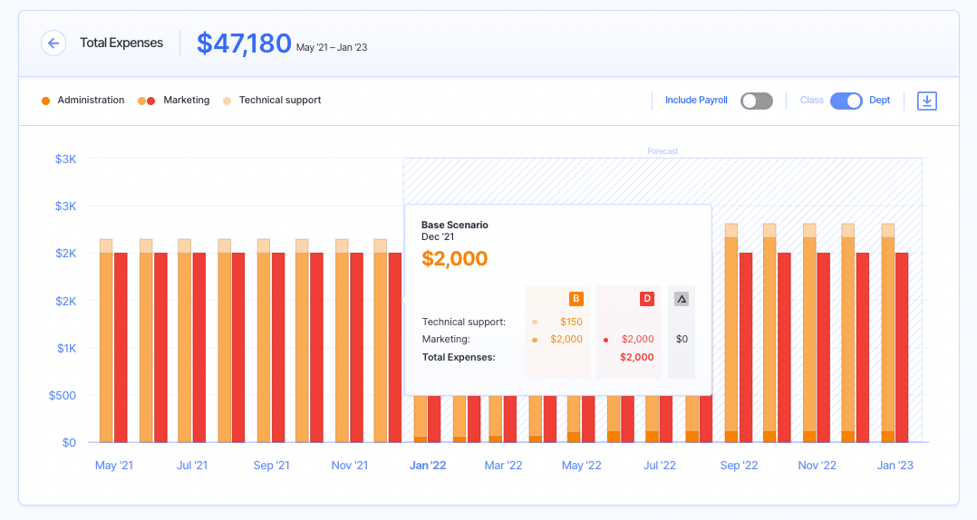Click the Forecast region label
This screenshot has width=977, height=520.
point(663,151)
